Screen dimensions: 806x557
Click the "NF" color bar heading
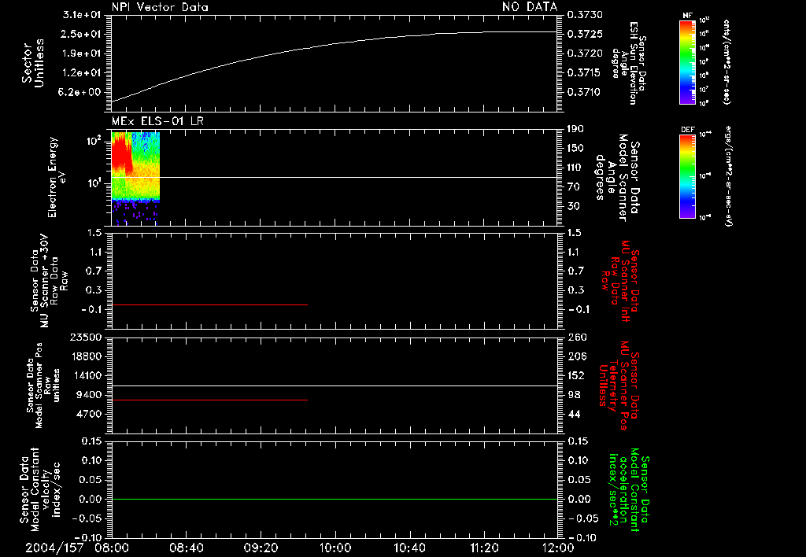pyautogui.click(x=687, y=16)
